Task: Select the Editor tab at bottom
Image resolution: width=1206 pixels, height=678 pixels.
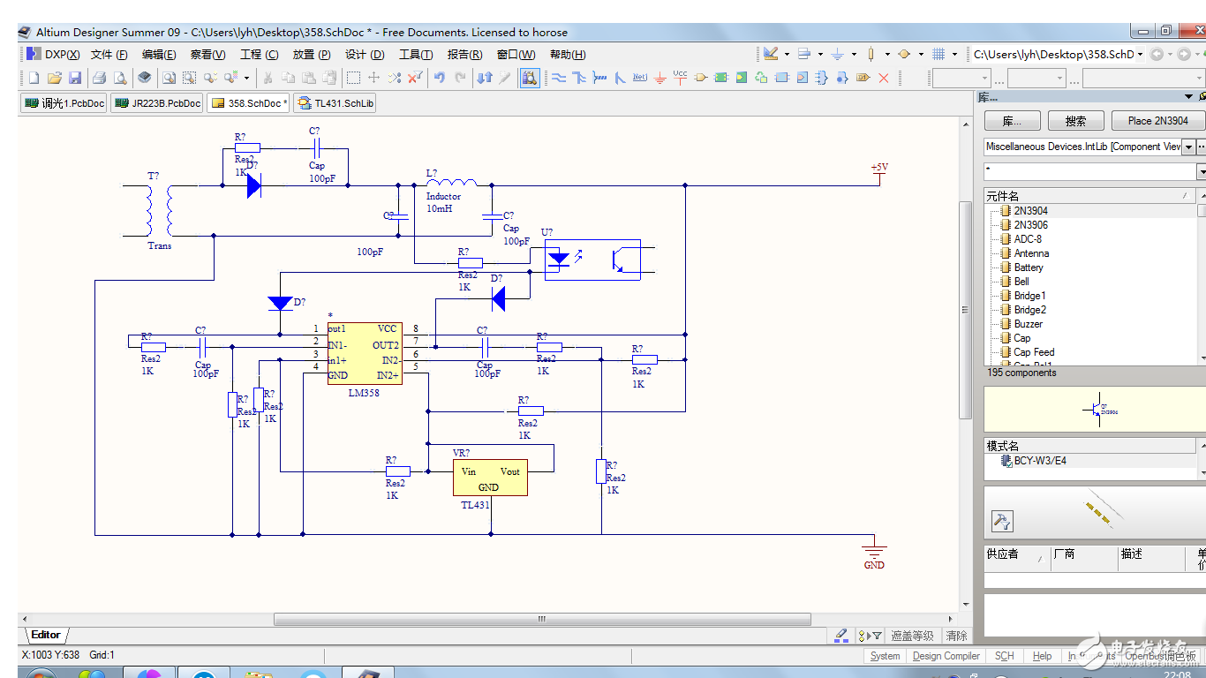Action: tap(46, 635)
